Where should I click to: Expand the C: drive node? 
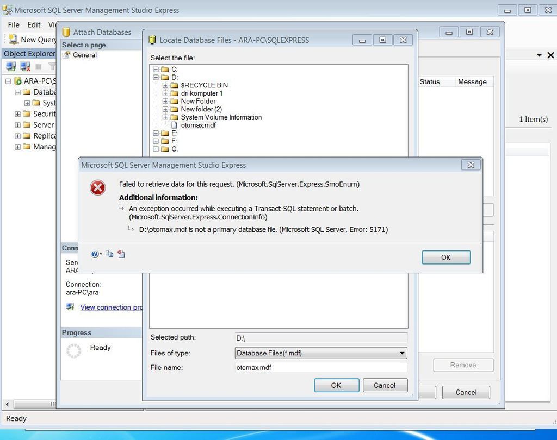pos(156,69)
